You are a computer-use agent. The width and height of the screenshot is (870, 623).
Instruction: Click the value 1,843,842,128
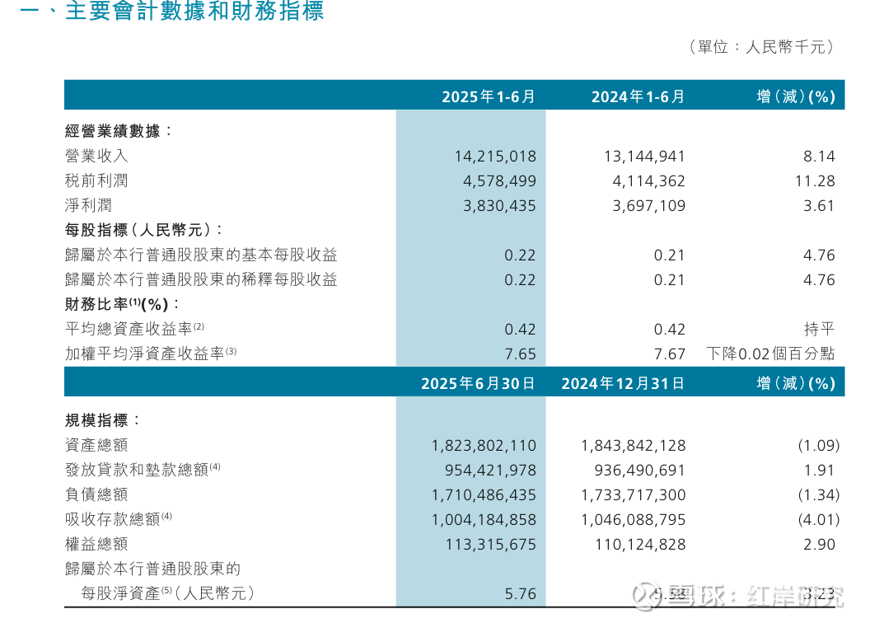[x=633, y=446]
